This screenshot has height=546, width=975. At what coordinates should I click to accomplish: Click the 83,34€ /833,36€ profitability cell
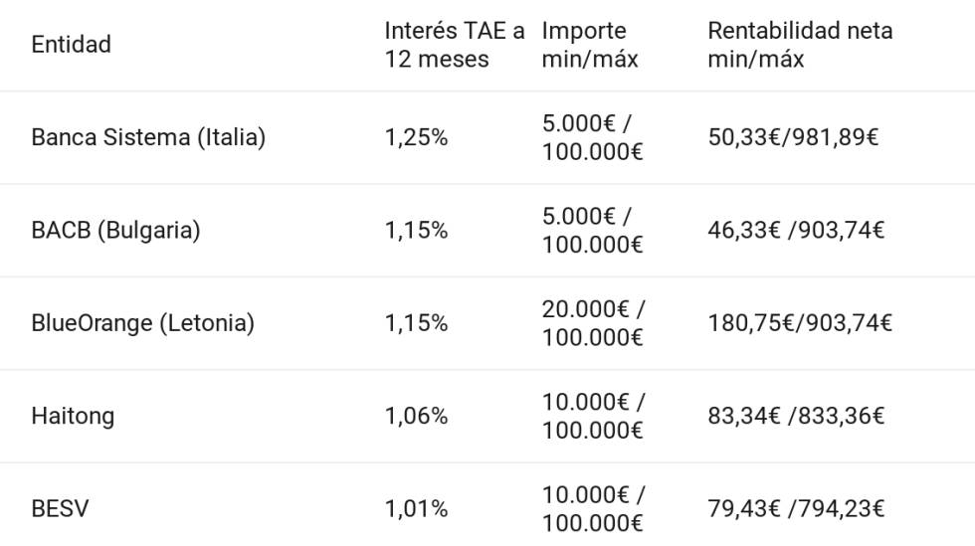tap(796, 416)
